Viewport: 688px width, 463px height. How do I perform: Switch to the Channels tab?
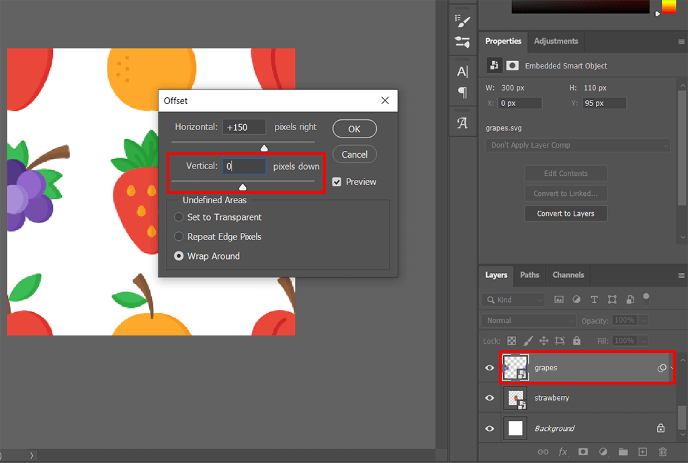pyautogui.click(x=568, y=274)
